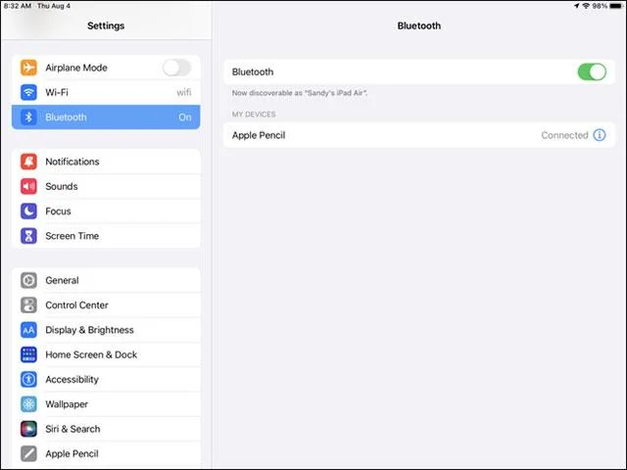Tap the 'On' Bluetooth status value

click(x=185, y=117)
